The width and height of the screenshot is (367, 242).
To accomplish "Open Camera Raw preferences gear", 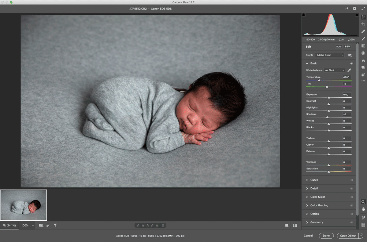I will click(x=354, y=9).
